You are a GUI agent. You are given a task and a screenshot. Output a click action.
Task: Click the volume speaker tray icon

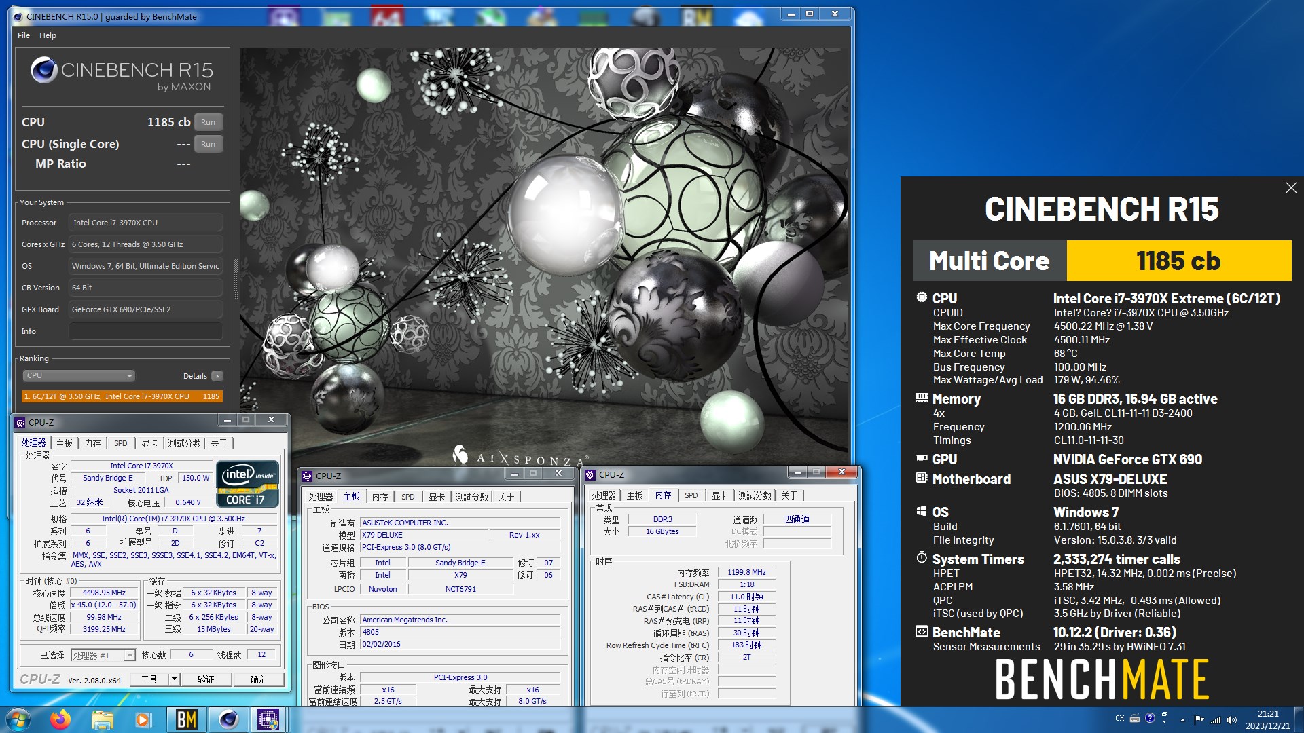point(1232,719)
